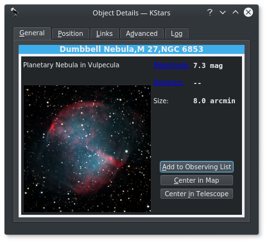Click the Dumbbell Nebula image thumbnail
Viewport: 267px width, 243px height.
pos(87,149)
